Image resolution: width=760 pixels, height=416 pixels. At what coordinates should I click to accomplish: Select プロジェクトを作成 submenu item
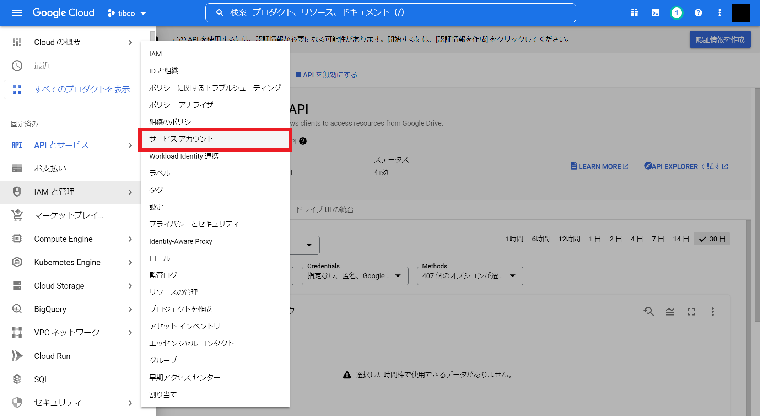(215, 309)
